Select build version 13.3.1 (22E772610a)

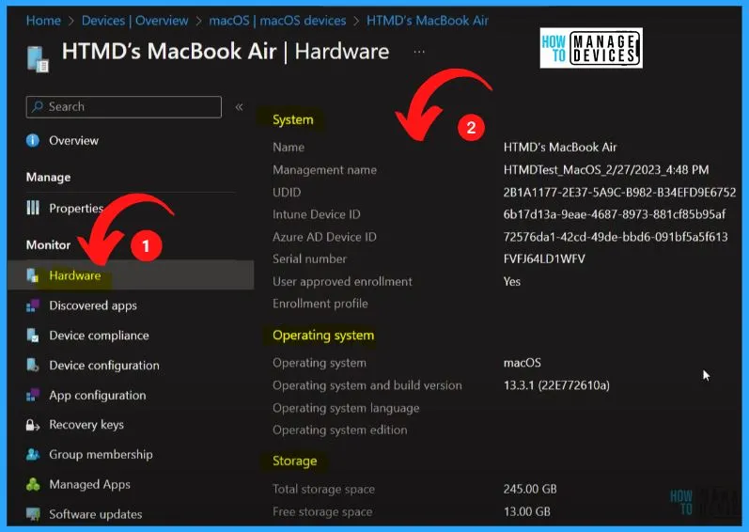click(556, 385)
